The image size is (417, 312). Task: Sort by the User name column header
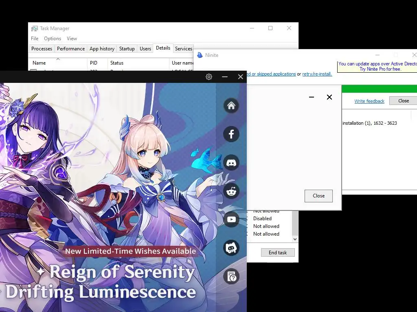[x=182, y=63]
